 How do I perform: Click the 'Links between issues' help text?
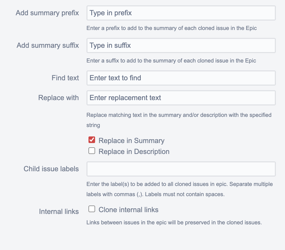pyautogui.click(x=174, y=223)
